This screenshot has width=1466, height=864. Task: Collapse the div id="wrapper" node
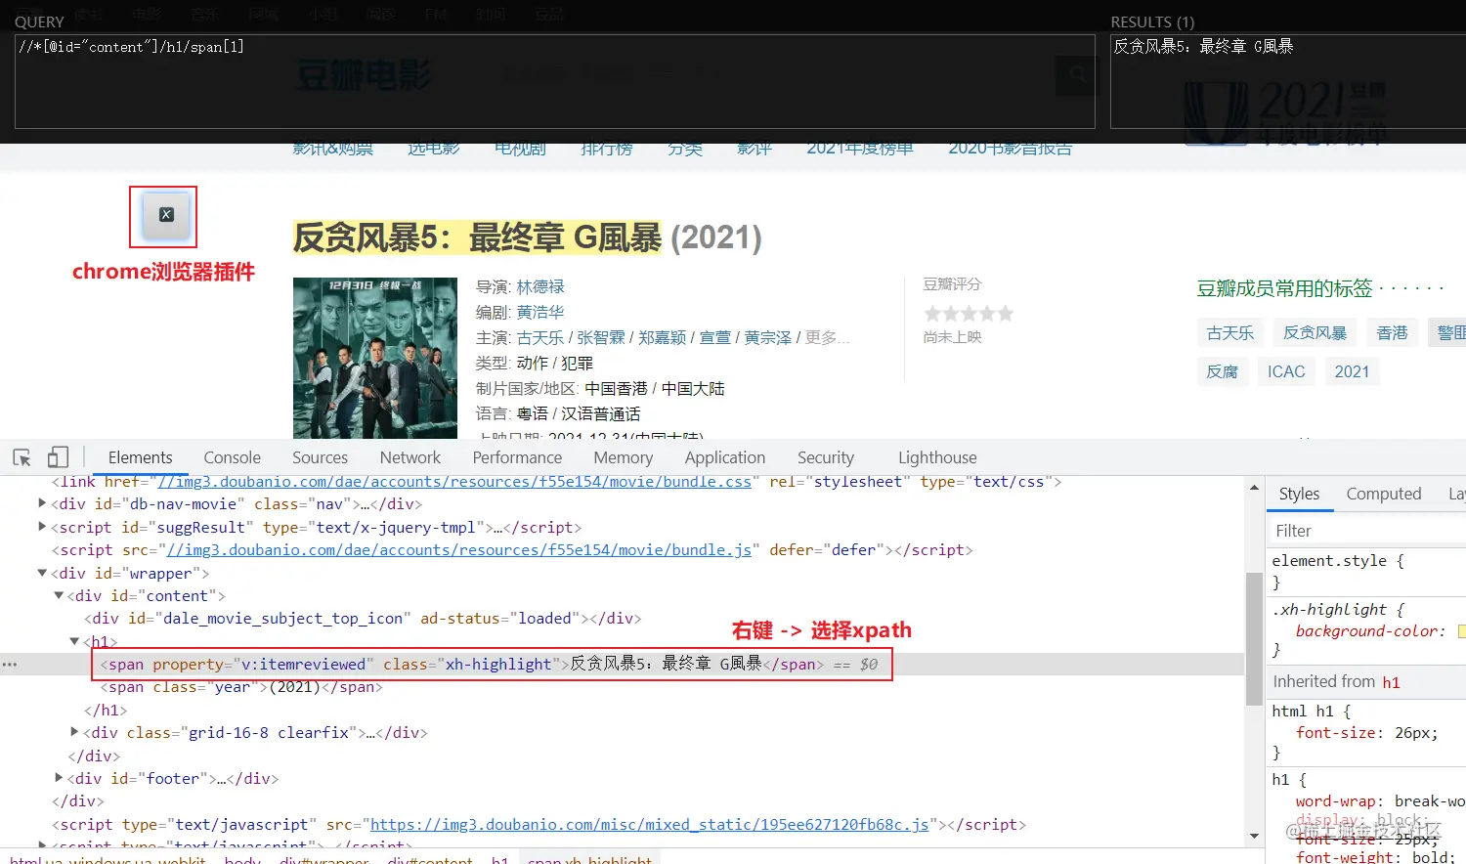pos(42,573)
